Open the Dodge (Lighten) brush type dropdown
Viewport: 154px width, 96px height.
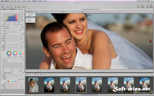30,12
